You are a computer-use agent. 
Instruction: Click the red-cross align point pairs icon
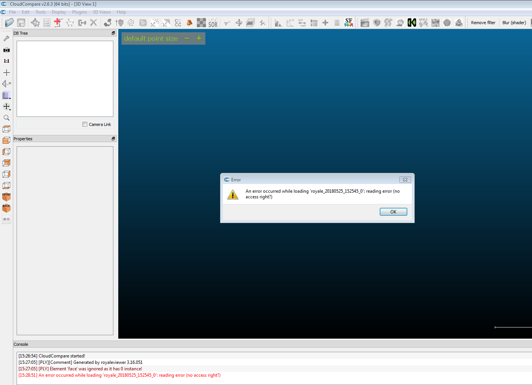(58, 22)
